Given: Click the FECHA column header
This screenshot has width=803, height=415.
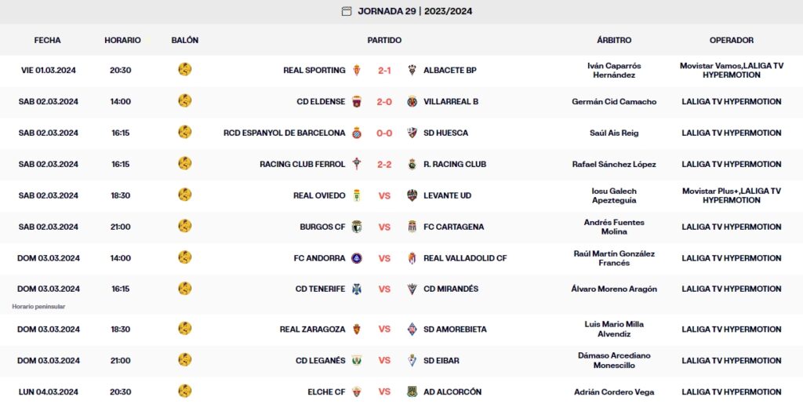Looking at the screenshot, I should click(47, 40).
